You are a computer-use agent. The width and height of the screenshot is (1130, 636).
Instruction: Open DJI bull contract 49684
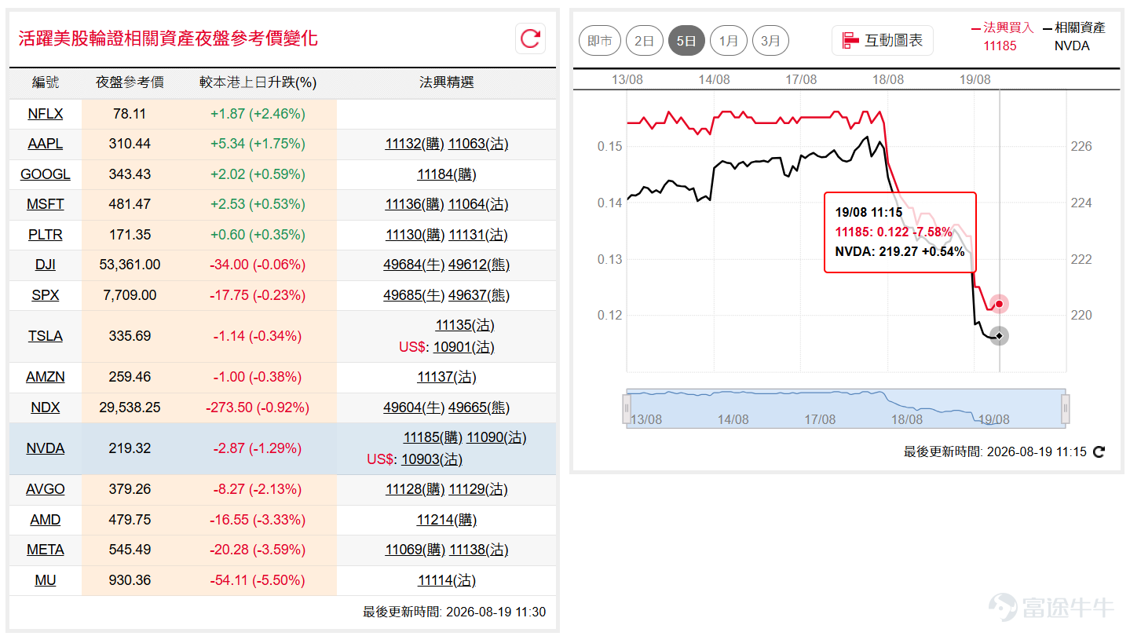click(414, 265)
